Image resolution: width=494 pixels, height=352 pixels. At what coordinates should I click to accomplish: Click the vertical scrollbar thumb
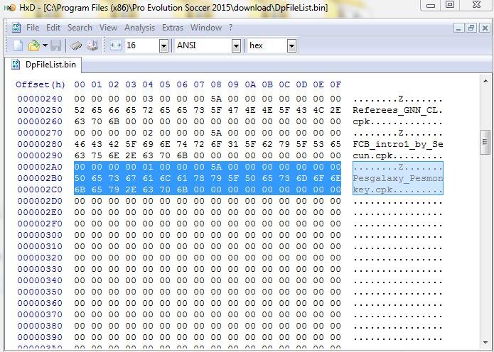coord(485,142)
